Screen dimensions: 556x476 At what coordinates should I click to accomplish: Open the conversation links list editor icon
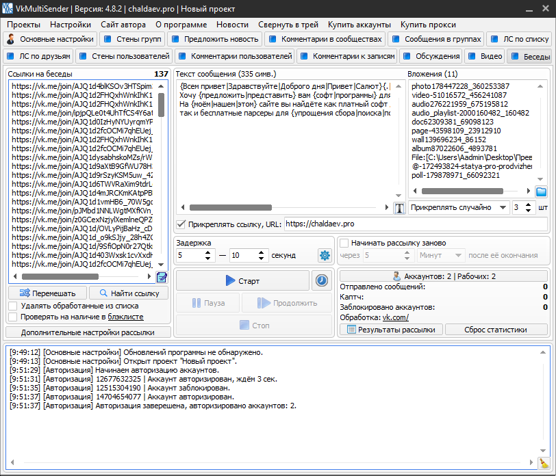162,277
